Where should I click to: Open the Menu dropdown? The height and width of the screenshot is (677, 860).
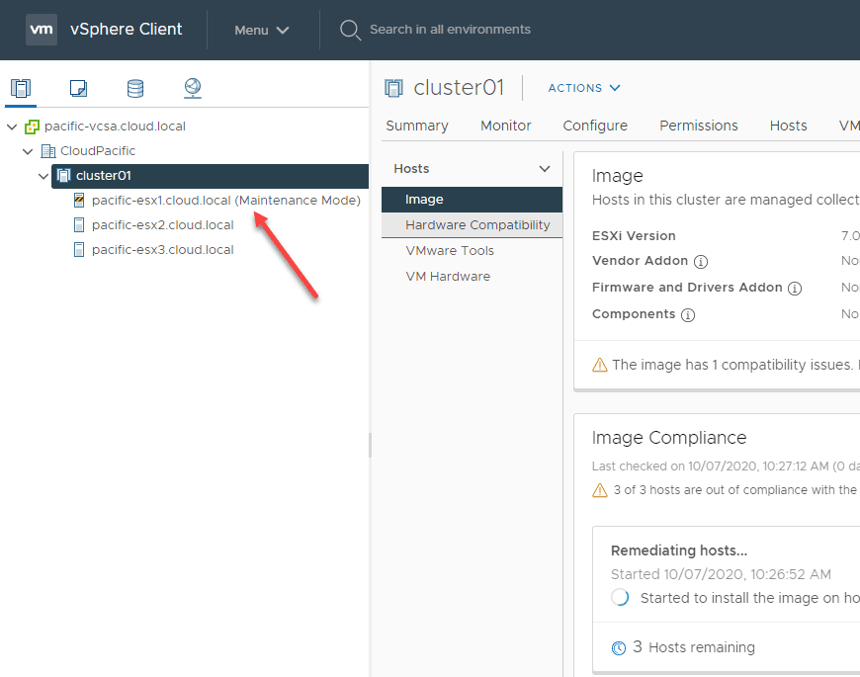click(x=262, y=30)
